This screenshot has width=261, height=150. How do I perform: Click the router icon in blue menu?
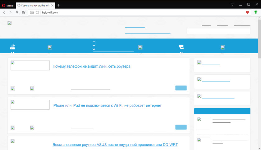pyautogui.click(x=13, y=47)
